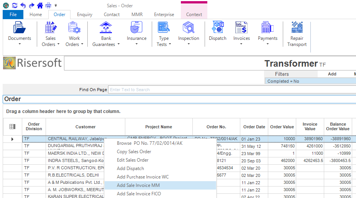Click the grid column chooser icon
The width and height of the screenshot is (356, 198).
pos(12,127)
